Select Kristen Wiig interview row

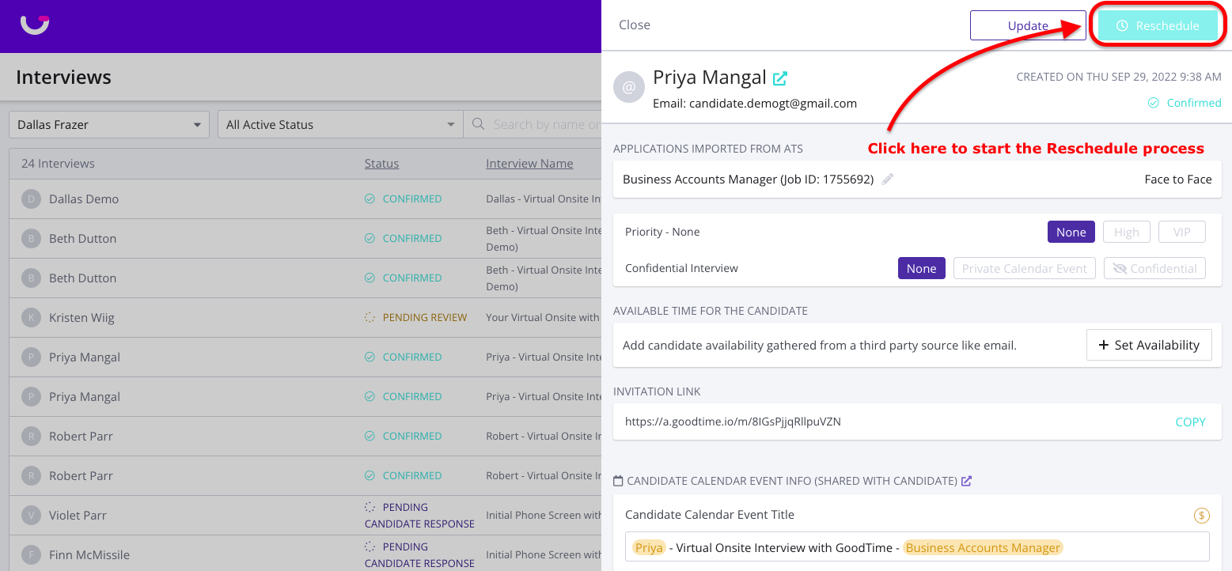click(305, 318)
